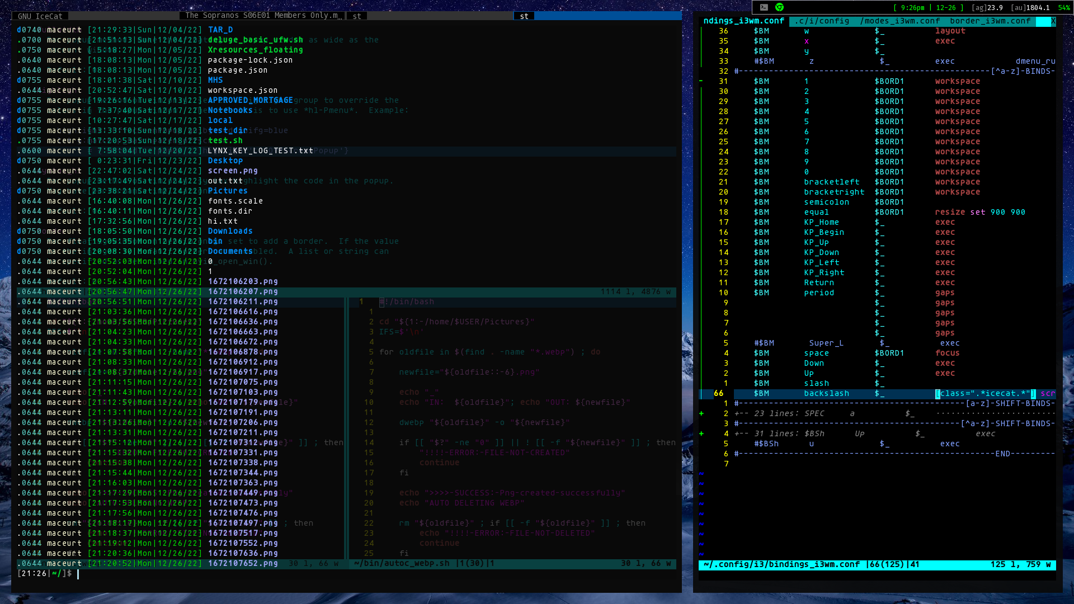Click the ~/.config/i3/bindings_i3wm.conf status line
The width and height of the screenshot is (1074, 604).
877,564
